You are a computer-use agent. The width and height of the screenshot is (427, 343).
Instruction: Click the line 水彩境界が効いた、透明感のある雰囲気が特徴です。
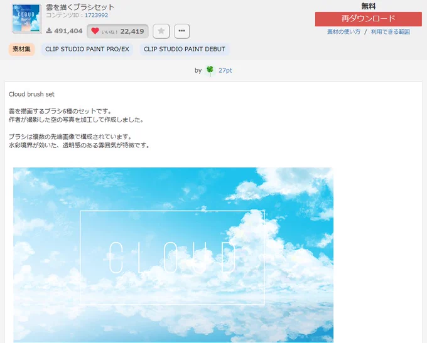80,145
